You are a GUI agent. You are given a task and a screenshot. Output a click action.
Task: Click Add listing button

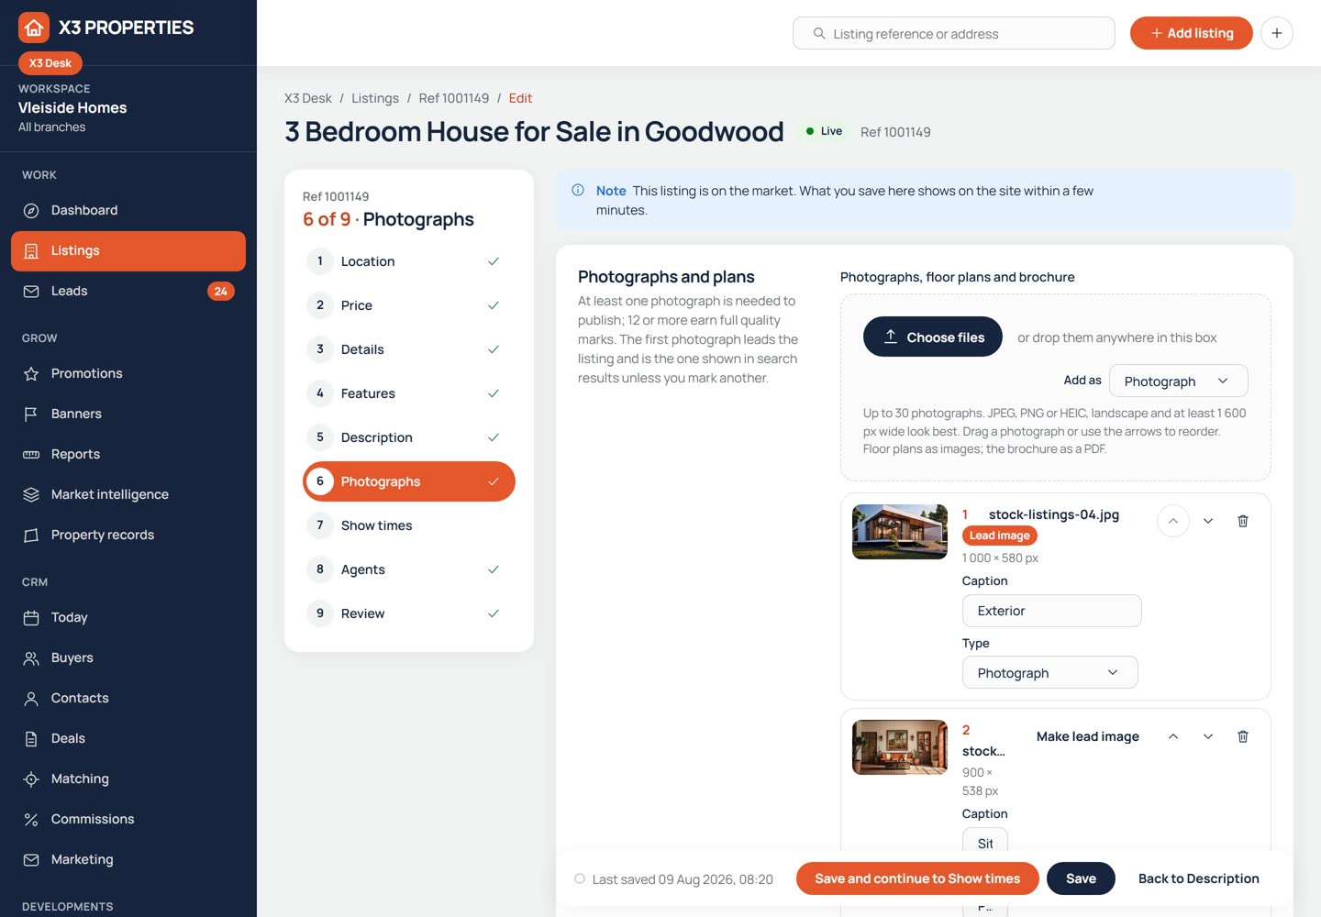1191,33
